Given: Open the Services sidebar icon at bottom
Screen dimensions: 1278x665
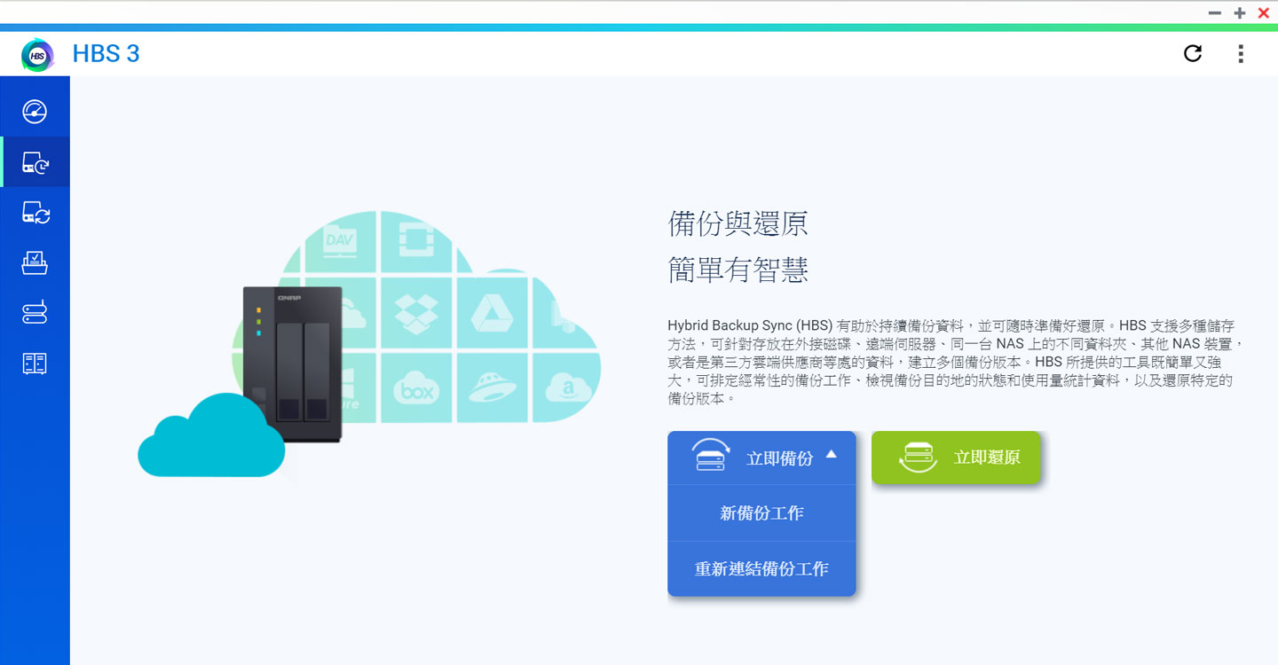Looking at the screenshot, I should coord(35,364).
